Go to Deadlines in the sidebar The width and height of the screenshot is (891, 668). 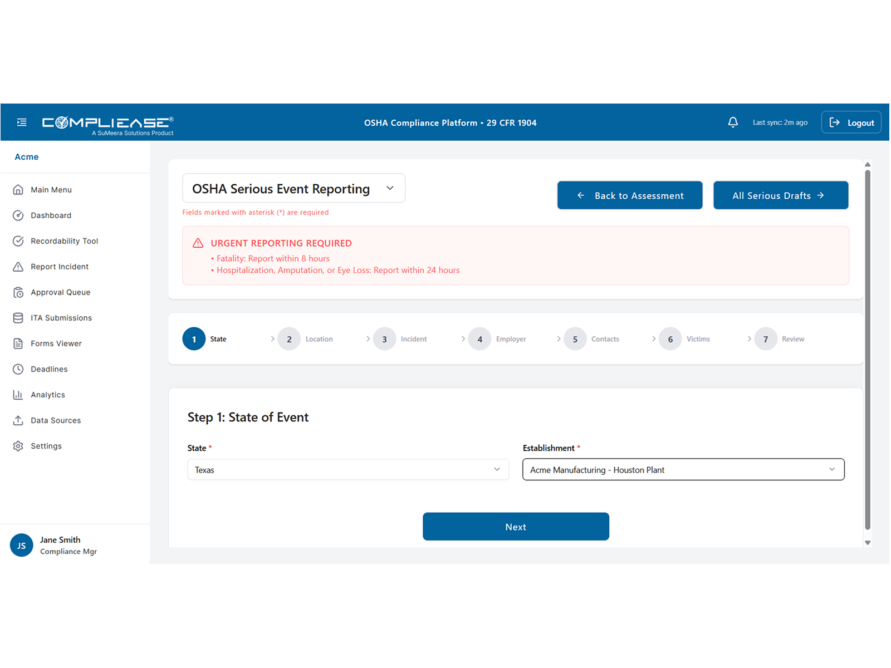[x=49, y=369]
